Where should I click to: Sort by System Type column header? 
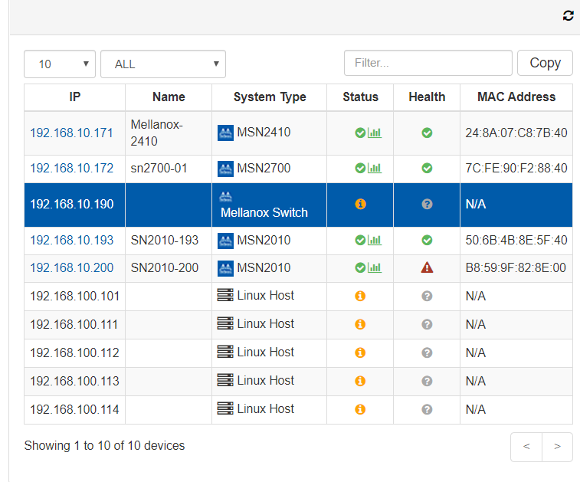point(270,97)
